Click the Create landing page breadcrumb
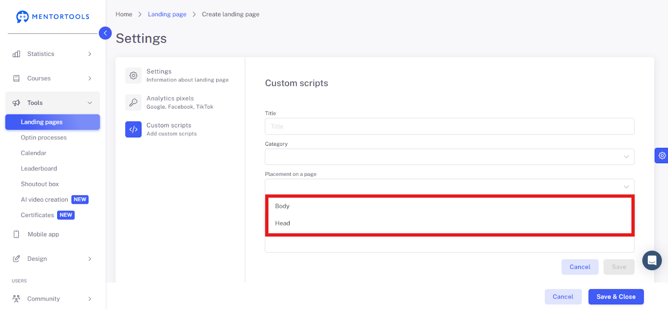The image size is (668, 309). coord(230,14)
